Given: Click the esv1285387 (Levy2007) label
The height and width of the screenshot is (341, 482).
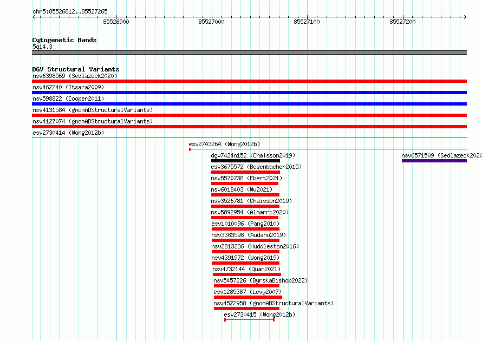Looking at the screenshot, I should [247, 292].
